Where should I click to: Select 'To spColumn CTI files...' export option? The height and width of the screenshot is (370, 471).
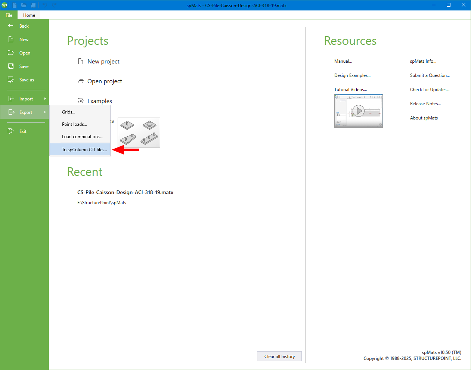coord(84,149)
